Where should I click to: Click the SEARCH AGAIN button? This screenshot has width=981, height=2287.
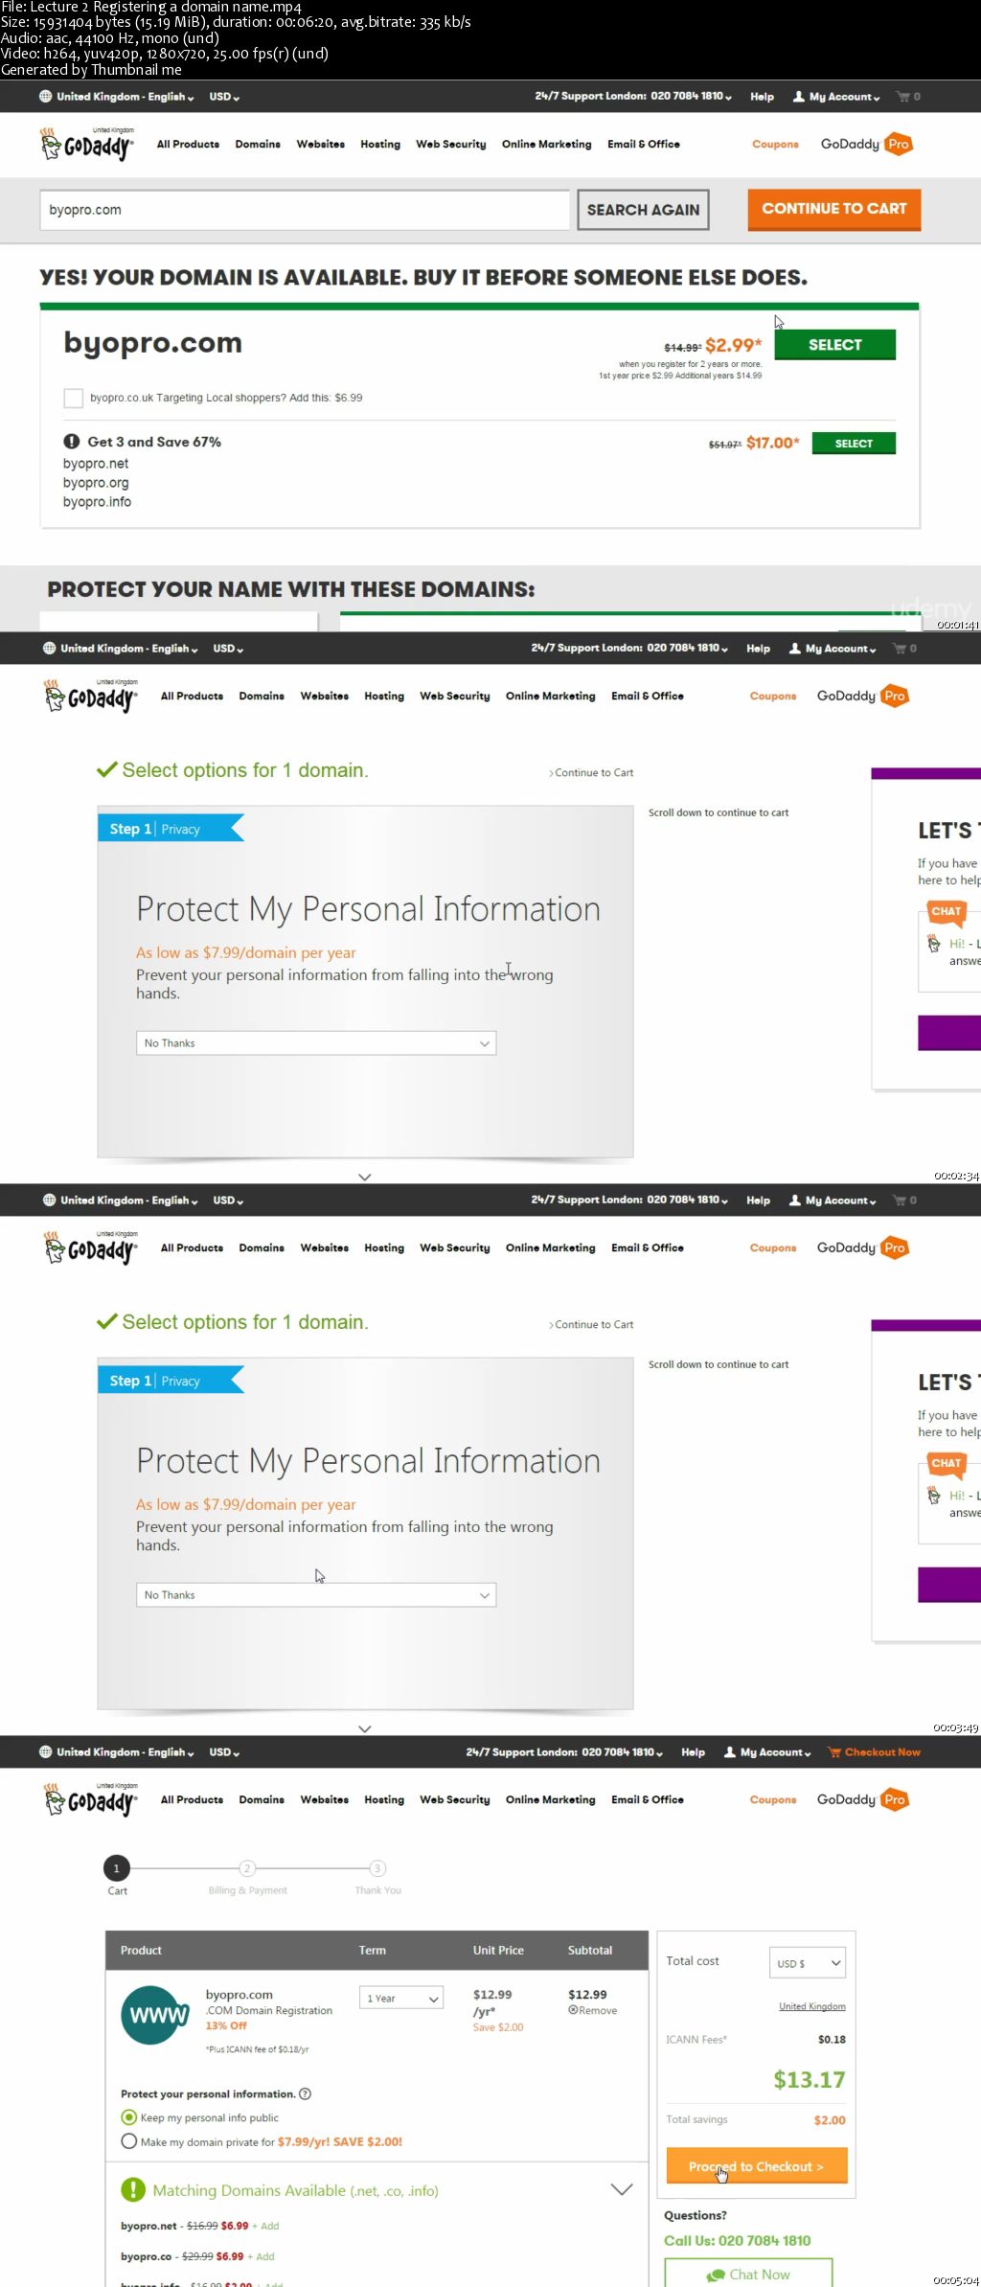point(643,210)
